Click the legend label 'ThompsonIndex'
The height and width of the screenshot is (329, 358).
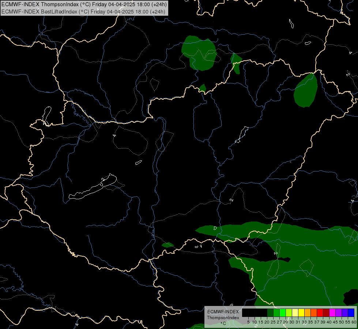click(223, 318)
